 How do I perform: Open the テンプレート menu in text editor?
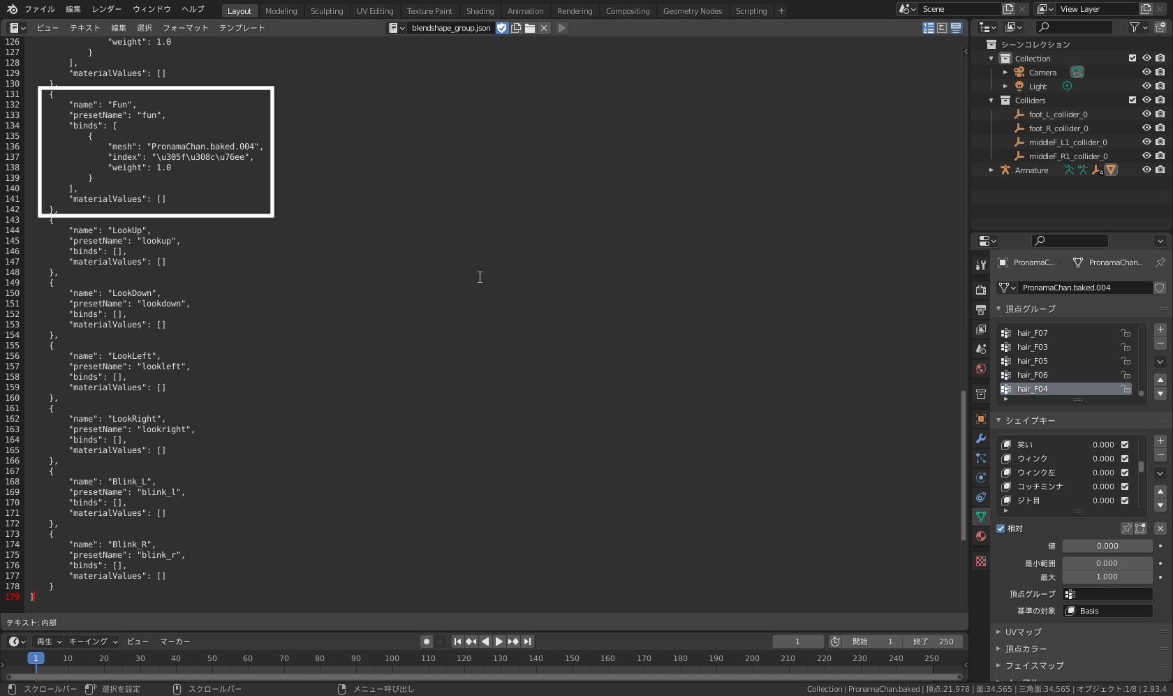pyautogui.click(x=242, y=28)
